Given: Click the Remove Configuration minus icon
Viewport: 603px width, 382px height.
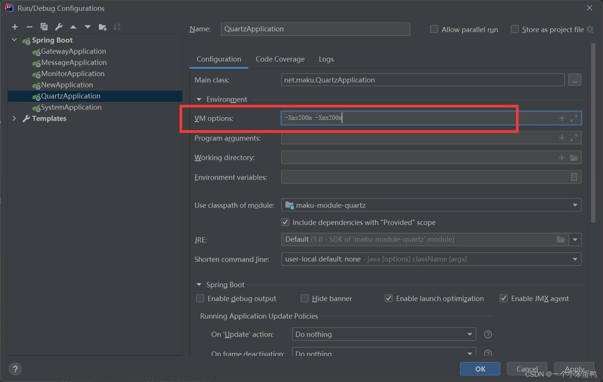Looking at the screenshot, I should click(29, 27).
